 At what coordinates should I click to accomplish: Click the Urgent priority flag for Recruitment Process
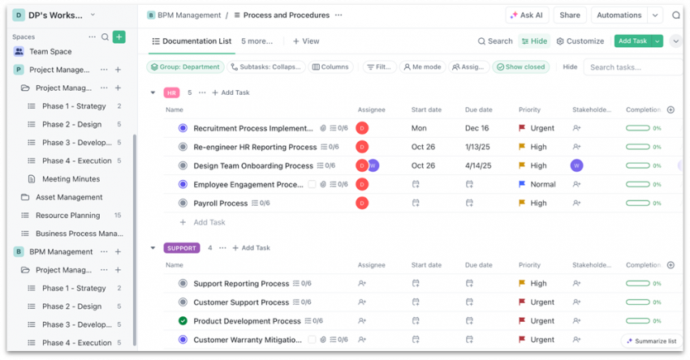(x=522, y=128)
